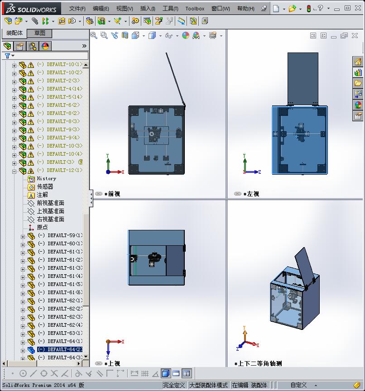Expand the DEFAULT-10<1> tree node
Image resolution: width=365 pixels, height=391 pixels.
14,66
